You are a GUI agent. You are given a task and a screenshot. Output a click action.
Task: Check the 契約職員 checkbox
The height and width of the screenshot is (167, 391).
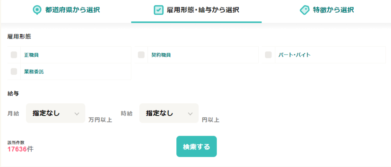tap(141, 55)
